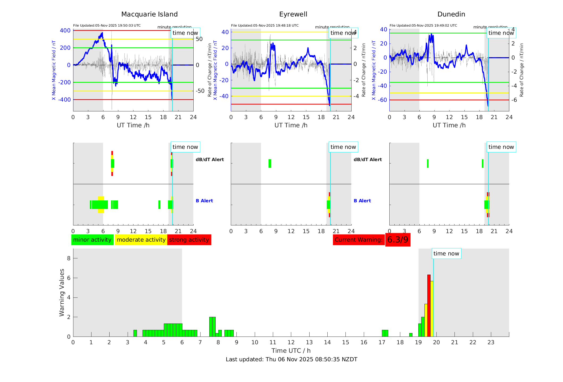
Task: Click the Current Warning label
Action: click(358, 240)
